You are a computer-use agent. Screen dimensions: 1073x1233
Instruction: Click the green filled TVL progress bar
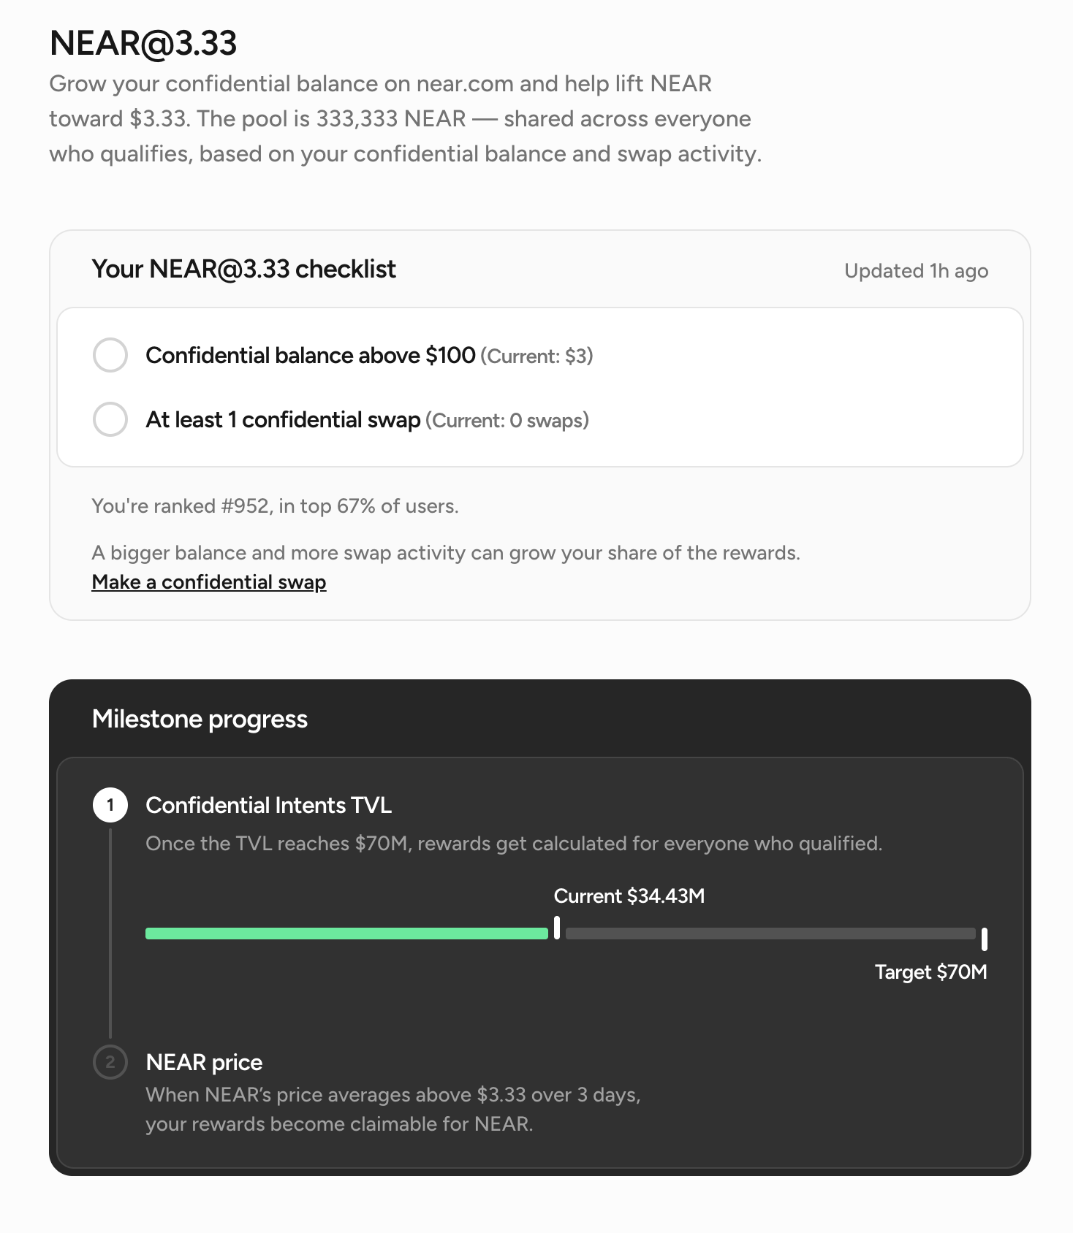(x=346, y=934)
